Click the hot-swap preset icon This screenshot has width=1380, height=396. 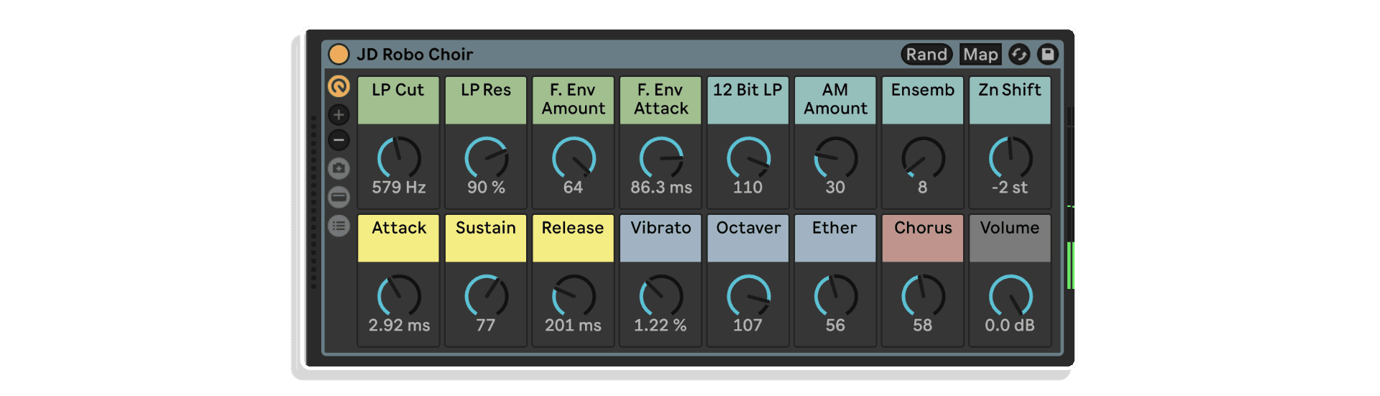coord(1019,55)
